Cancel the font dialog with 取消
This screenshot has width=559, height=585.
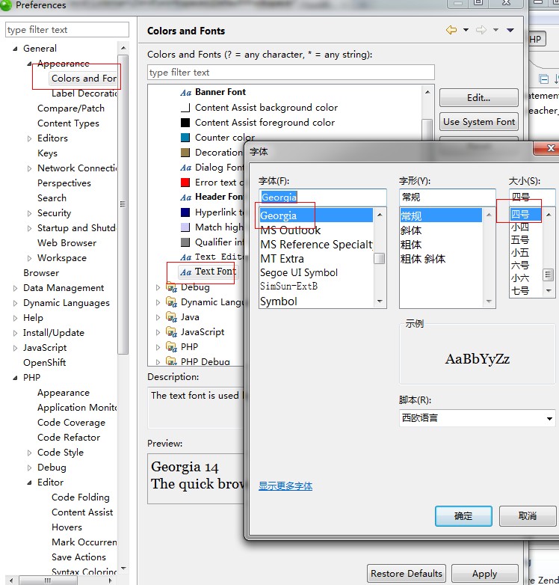[528, 516]
